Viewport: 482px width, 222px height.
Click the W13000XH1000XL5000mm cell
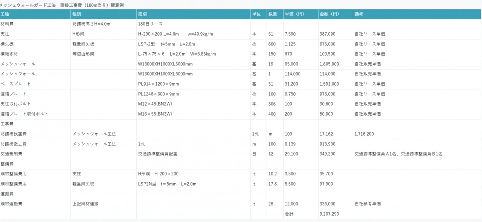coord(165,64)
